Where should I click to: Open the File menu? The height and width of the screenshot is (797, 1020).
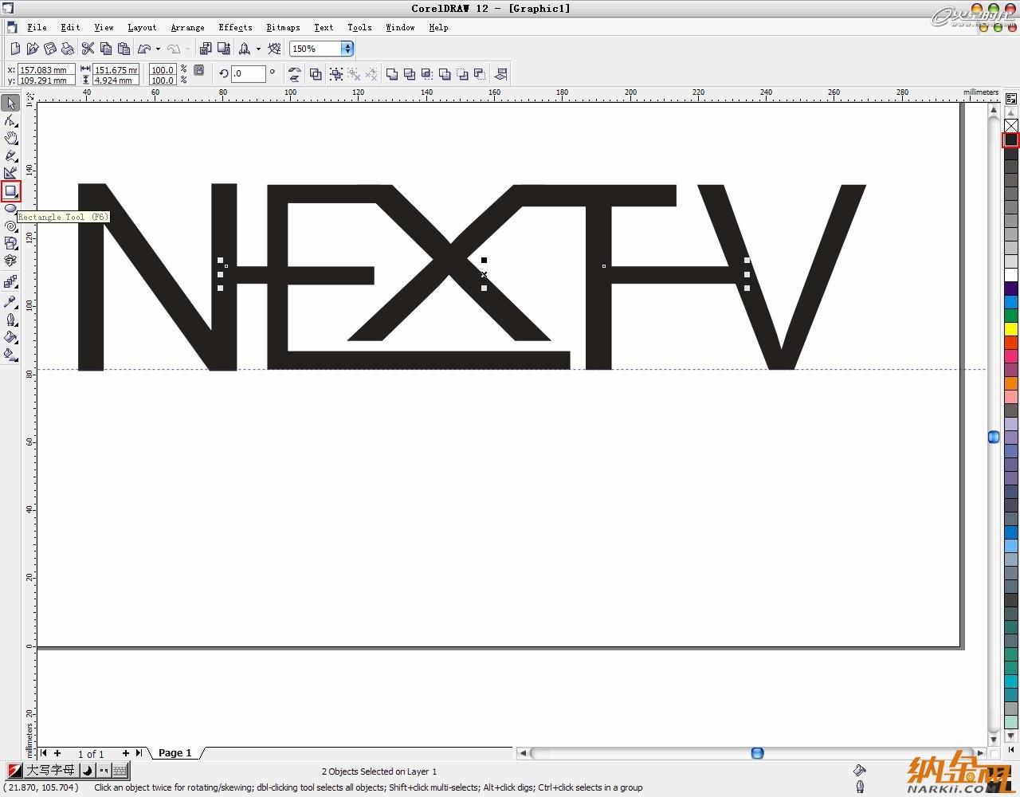click(x=37, y=27)
